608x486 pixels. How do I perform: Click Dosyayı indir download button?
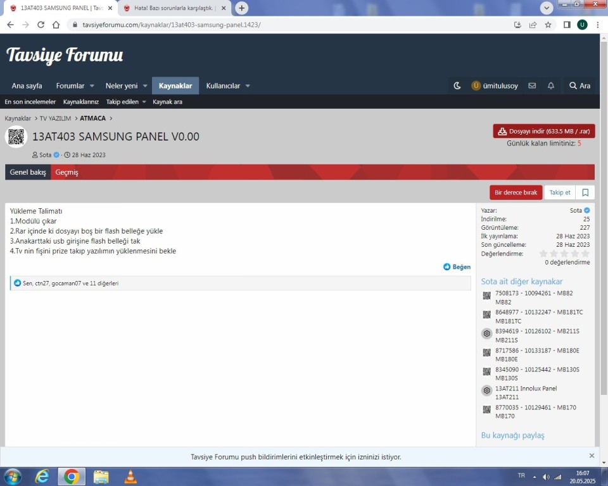click(544, 131)
